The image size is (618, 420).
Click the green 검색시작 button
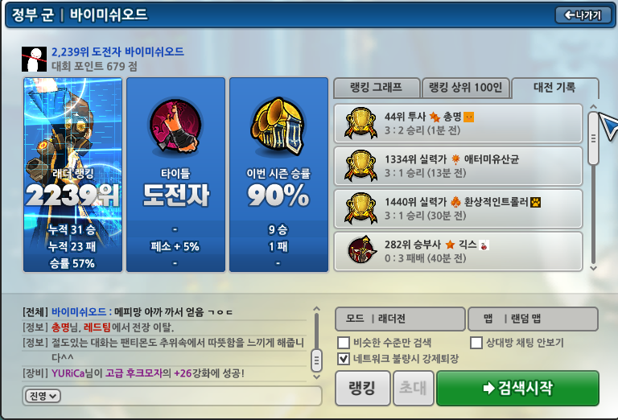click(x=518, y=388)
